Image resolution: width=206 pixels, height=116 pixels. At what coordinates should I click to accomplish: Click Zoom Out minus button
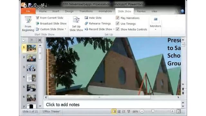coord(142,111)
